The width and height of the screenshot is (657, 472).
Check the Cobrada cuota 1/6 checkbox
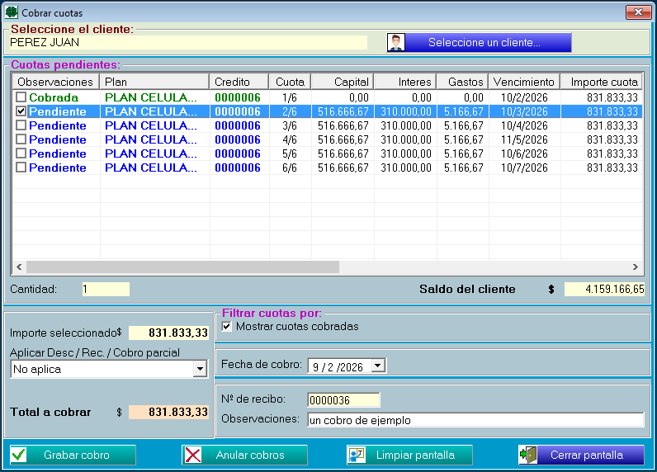coord(21,97)
